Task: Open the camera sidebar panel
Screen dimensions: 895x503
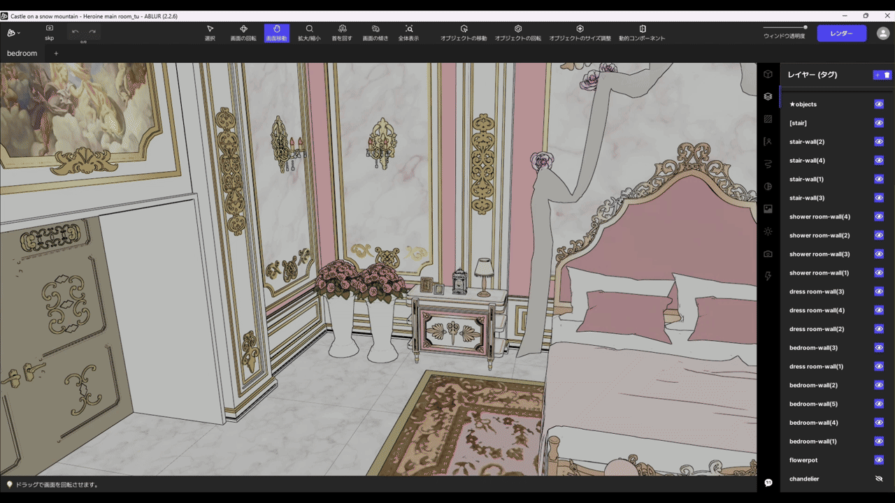Action: coord(768,254)
